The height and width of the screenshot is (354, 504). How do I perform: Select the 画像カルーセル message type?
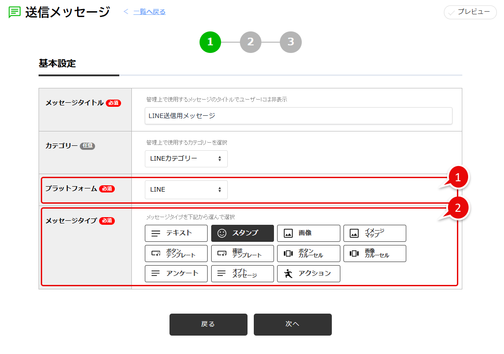pos(375,253)
